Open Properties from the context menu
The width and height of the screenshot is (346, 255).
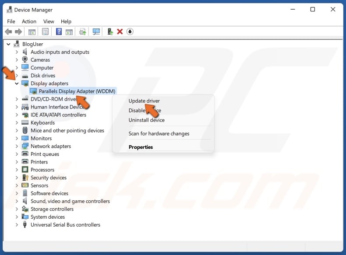pyautogui.click(x=141, y=147)
